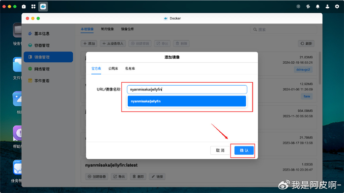
Task: Open the globe icon in top-right bar
Action: click(x=298, y=6)
